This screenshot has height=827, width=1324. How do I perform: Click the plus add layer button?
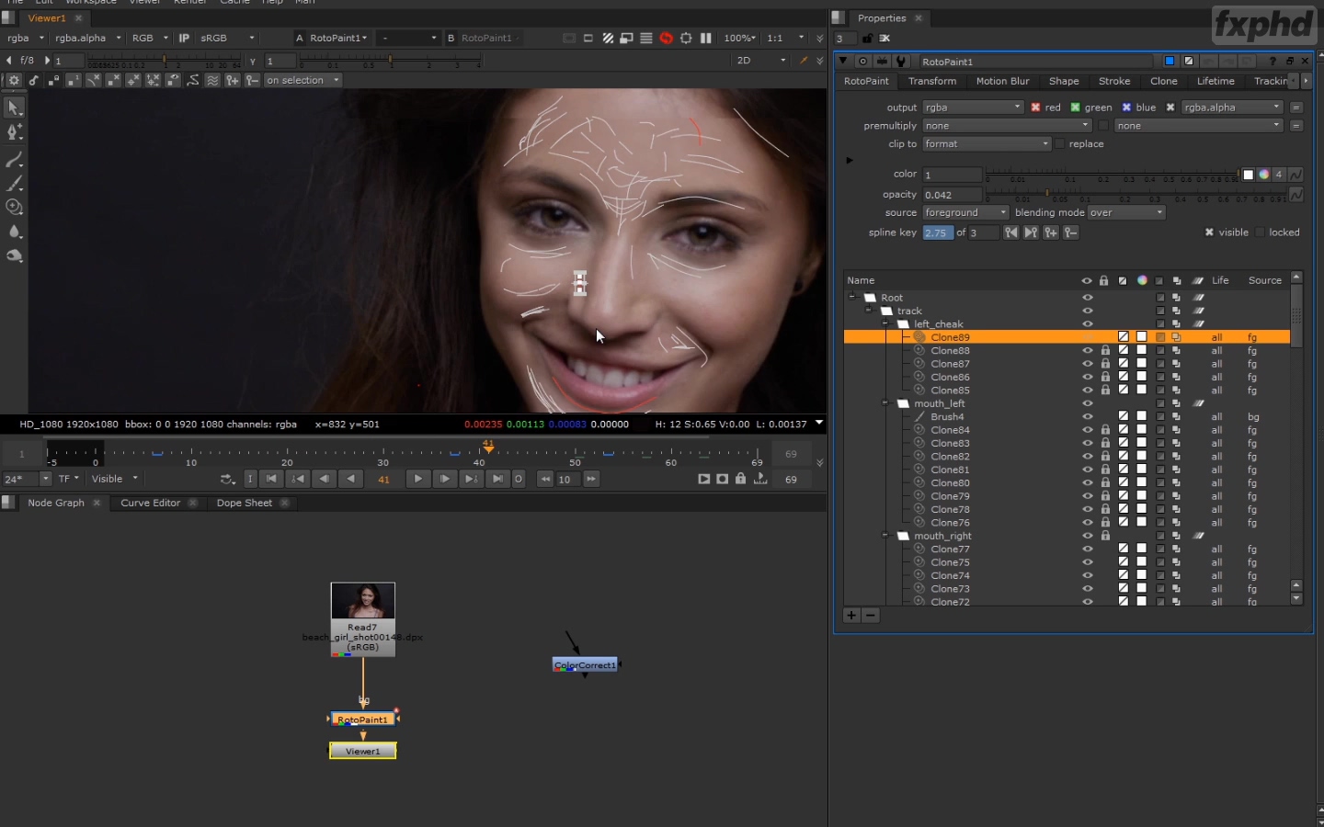tap(851, 616)
